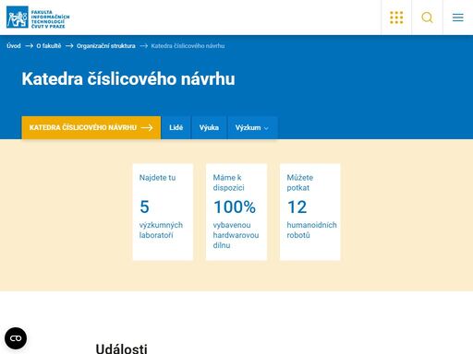
Task: Click the 100% hardwarovou dílnu card
Action: 236,212
